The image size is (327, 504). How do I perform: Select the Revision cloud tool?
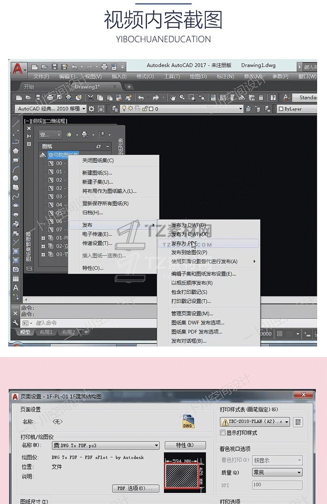click(15, 187)
